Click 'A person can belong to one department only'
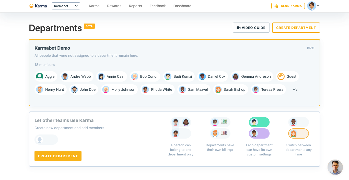 point(181,150)
